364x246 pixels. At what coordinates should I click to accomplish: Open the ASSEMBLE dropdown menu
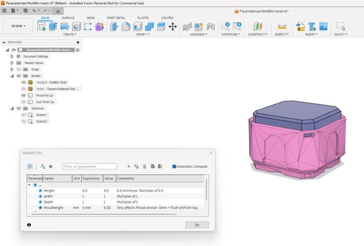[198, 35]
